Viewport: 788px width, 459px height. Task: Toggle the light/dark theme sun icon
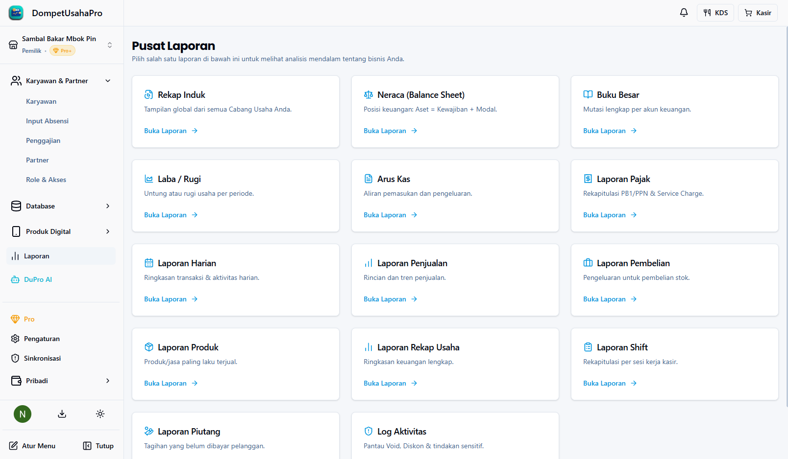click(x=100, y=414)
